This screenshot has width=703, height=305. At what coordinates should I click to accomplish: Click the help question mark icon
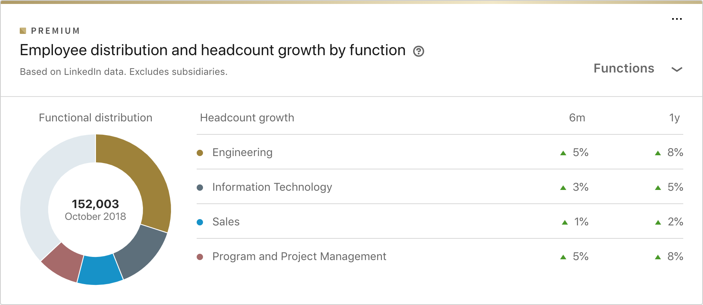(419, 51)
